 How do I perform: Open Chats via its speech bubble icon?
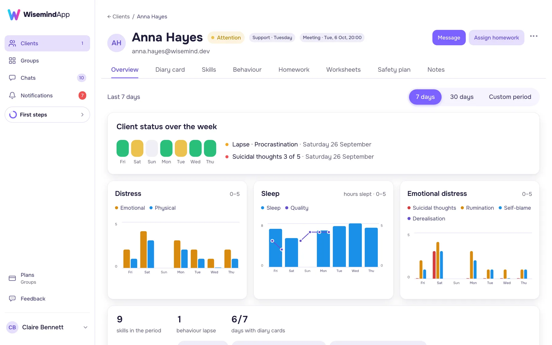[12, 78]
